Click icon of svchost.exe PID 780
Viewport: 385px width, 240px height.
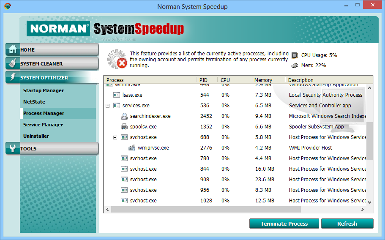tap(124, 158)
